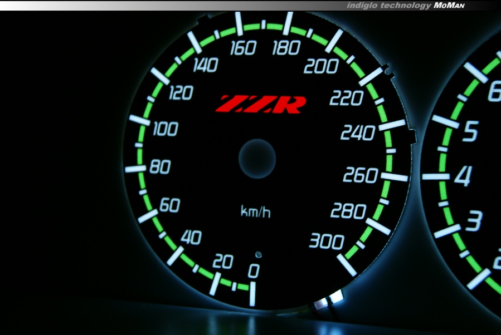Viewport: 501px width, 335px height.
Task: Click the 200 speed marking
Action: point(321,66)
